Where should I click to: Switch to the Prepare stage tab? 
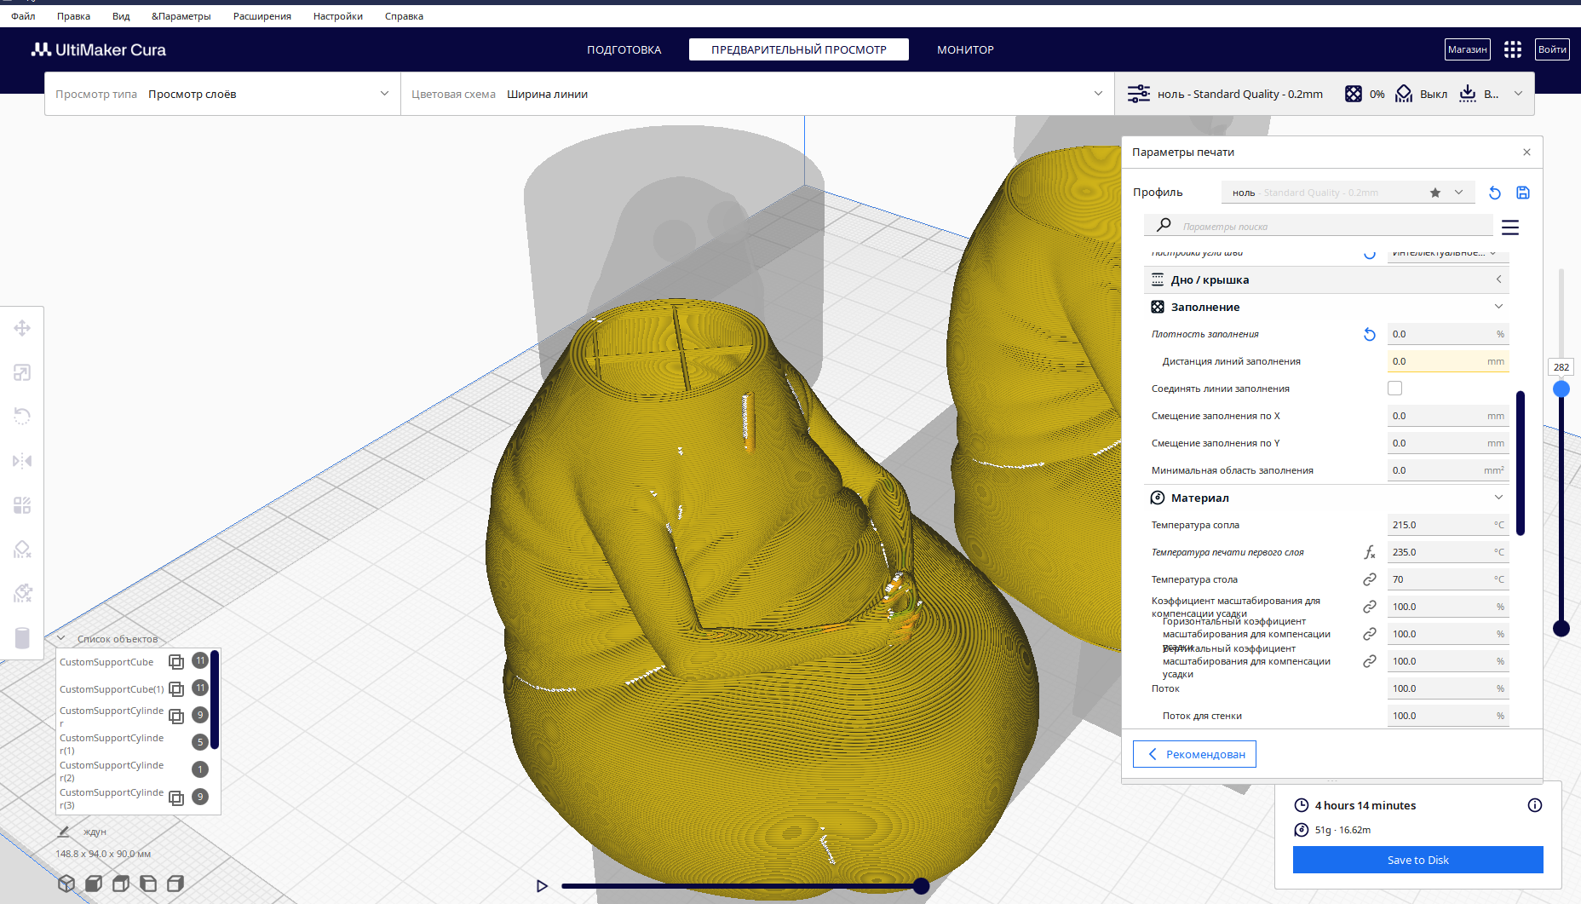tap(624, 49)
